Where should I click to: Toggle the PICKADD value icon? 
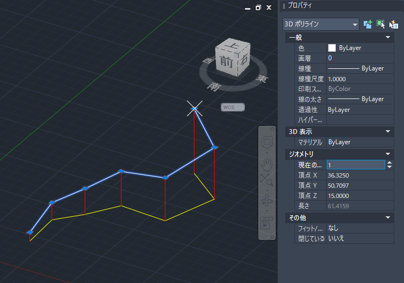(368, 24)
